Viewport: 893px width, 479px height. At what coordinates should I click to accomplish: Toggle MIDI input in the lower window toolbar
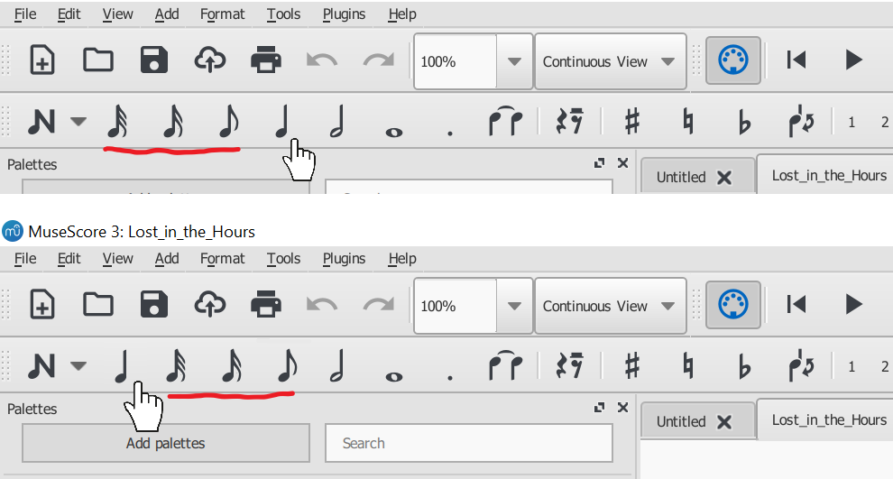click(x=733, y=304)
